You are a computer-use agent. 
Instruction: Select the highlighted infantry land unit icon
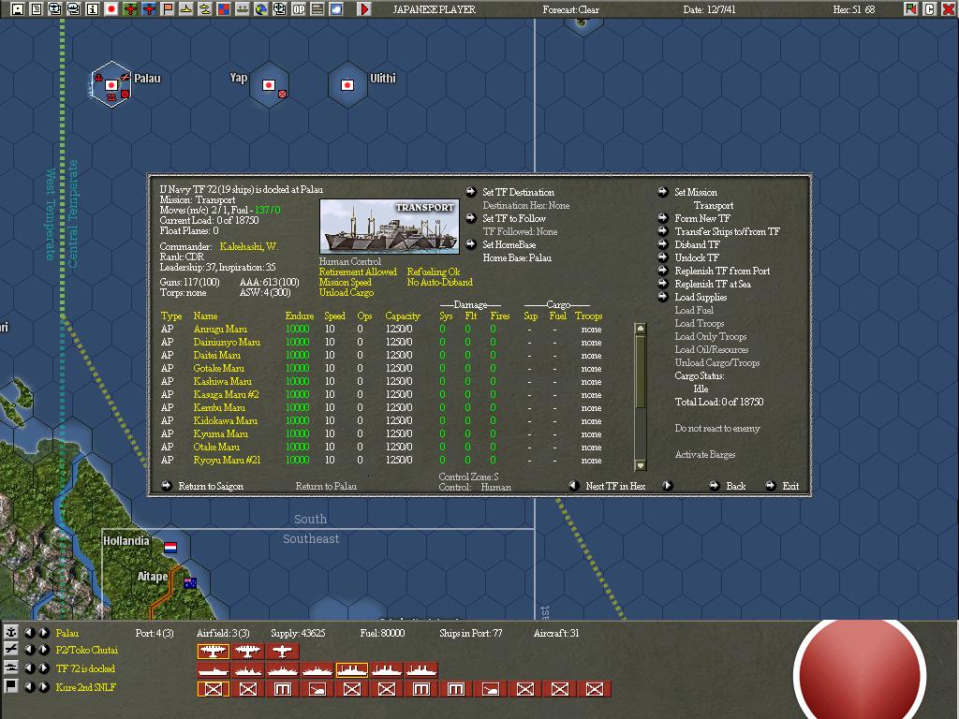[213, 690]
